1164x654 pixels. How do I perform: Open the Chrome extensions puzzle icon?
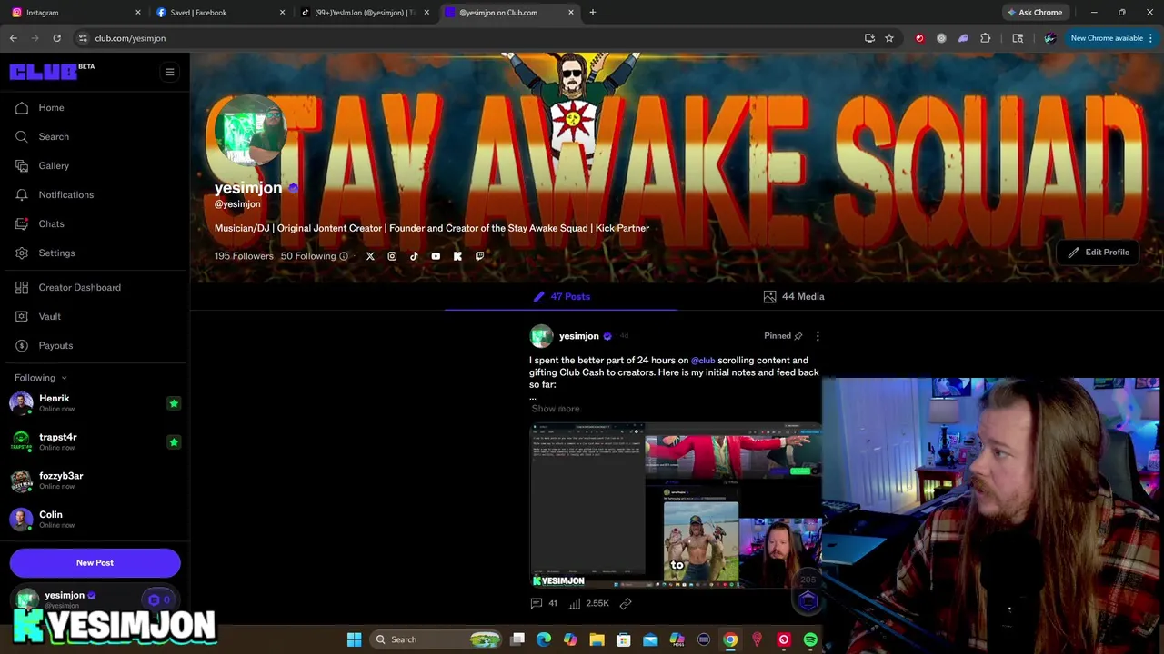pos(985,38)
